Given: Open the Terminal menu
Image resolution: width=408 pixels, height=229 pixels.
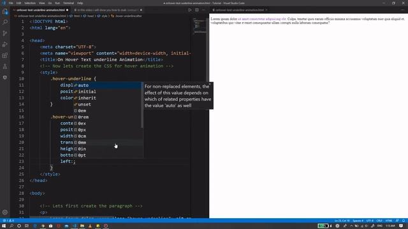Looking at the screenshot, I should (69, 3).
